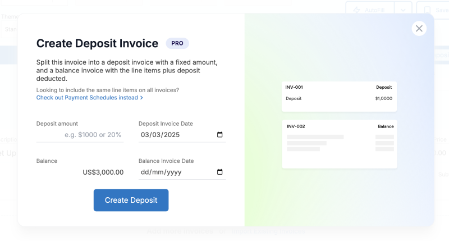Click the US$3,000.00 balance value

103,172
